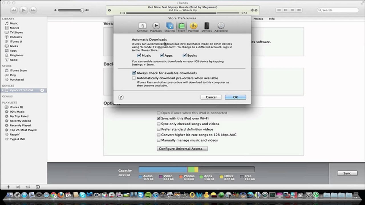Select Top 25 Most Played playlist
Viewport: 365px width, 205px height.
coord(23,130)
